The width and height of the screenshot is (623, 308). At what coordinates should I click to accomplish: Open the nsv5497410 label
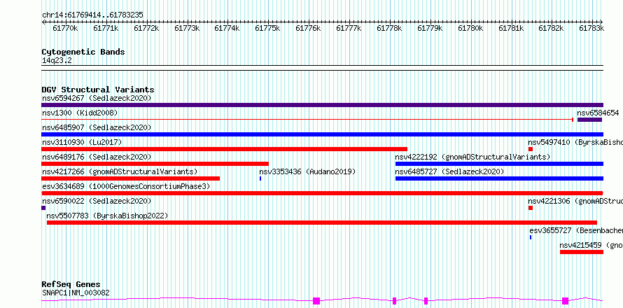click(575, 142)
